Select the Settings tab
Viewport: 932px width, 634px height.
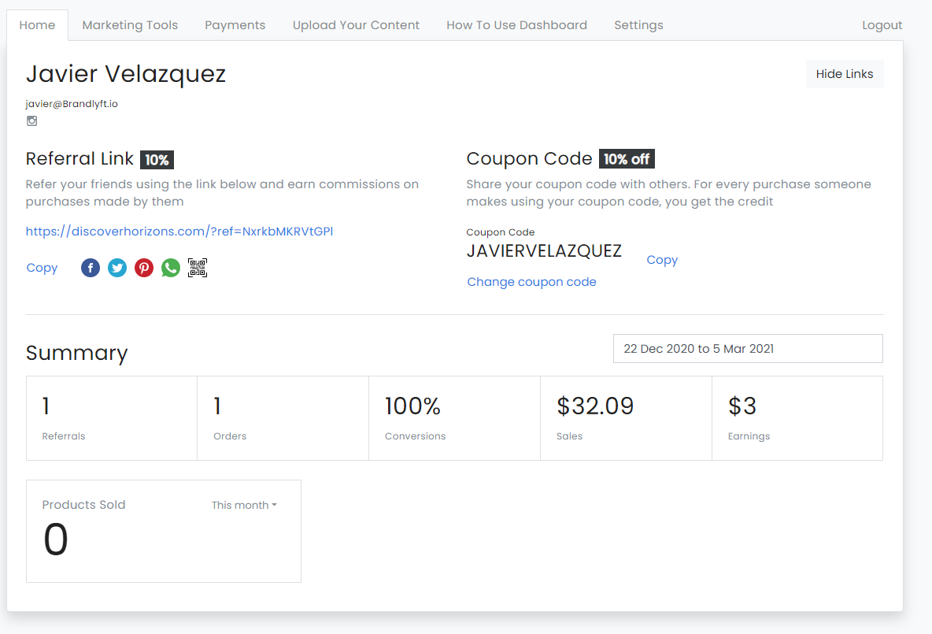(638, 25)
